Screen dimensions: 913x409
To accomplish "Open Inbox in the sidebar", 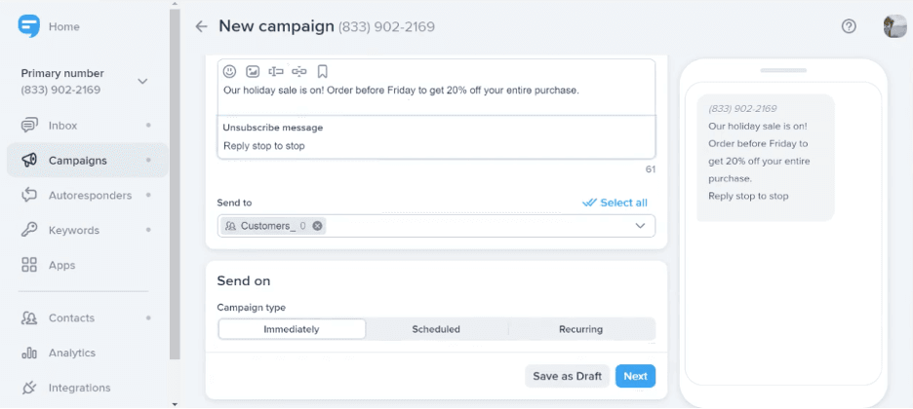I will coord(62,126).
